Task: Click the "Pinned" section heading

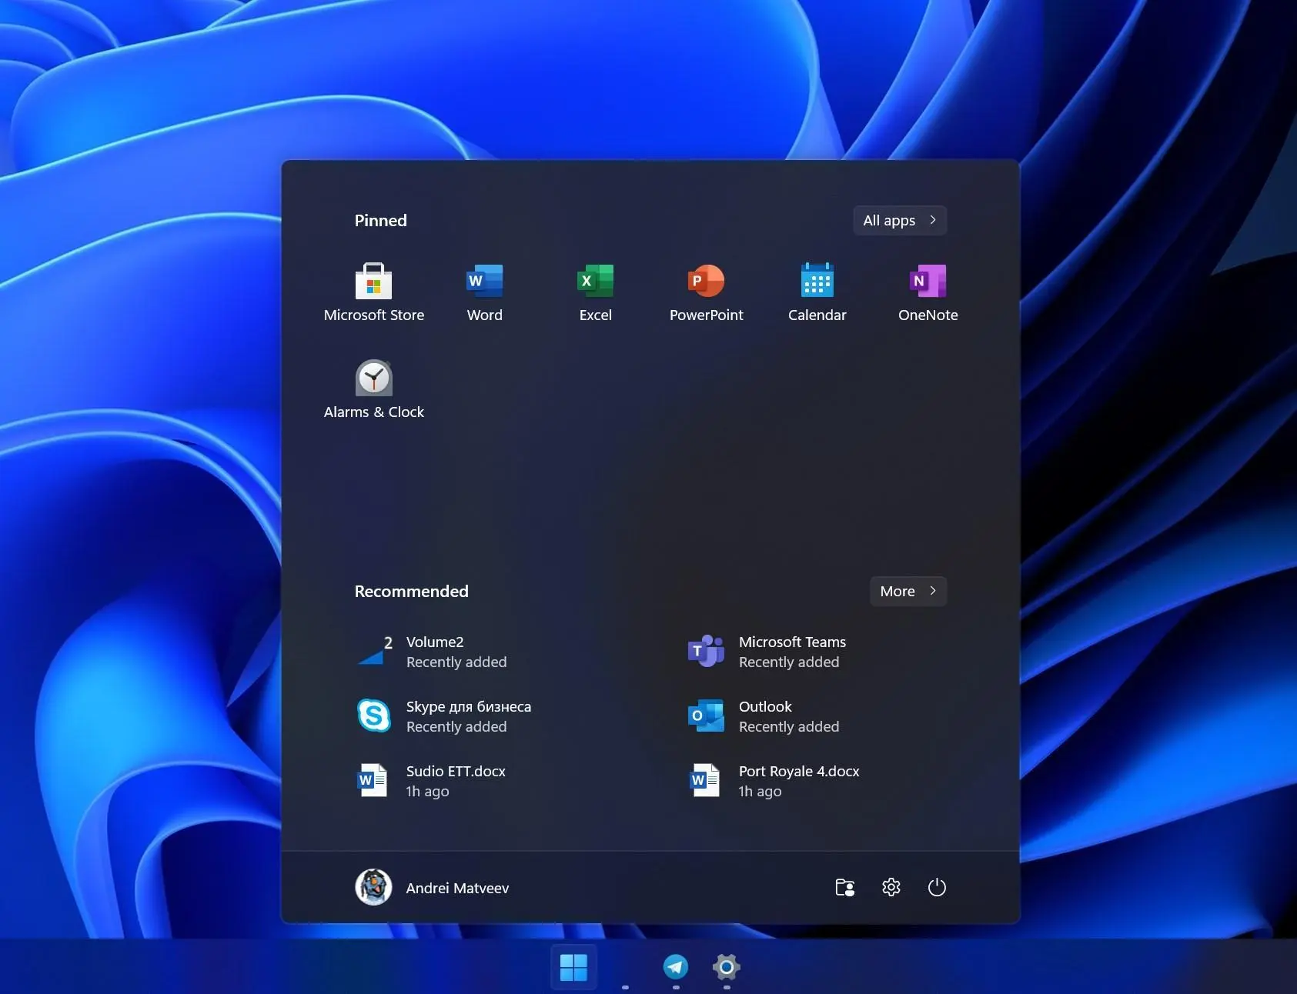Action: tap(380, 220)
